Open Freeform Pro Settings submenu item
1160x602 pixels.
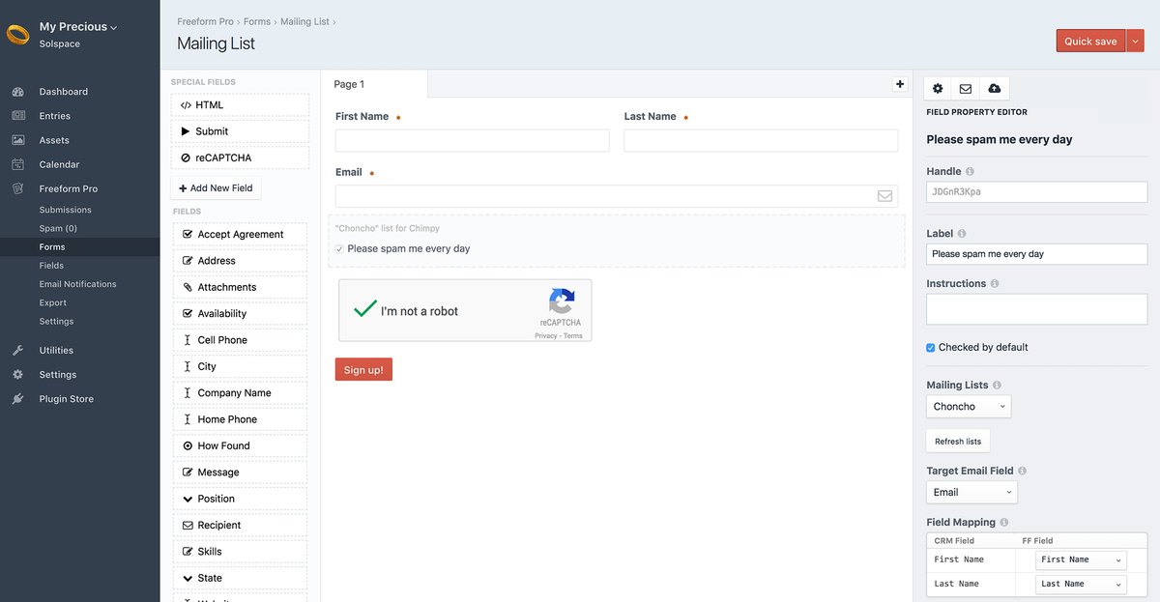(56, 321)
